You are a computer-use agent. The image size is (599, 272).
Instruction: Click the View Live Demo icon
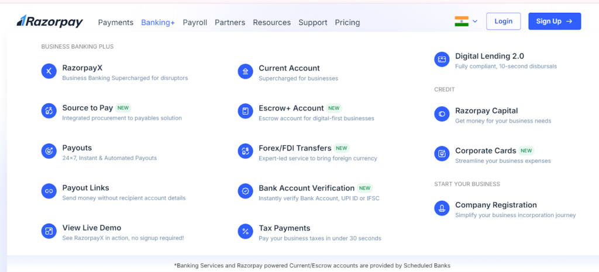pos(49,231)
